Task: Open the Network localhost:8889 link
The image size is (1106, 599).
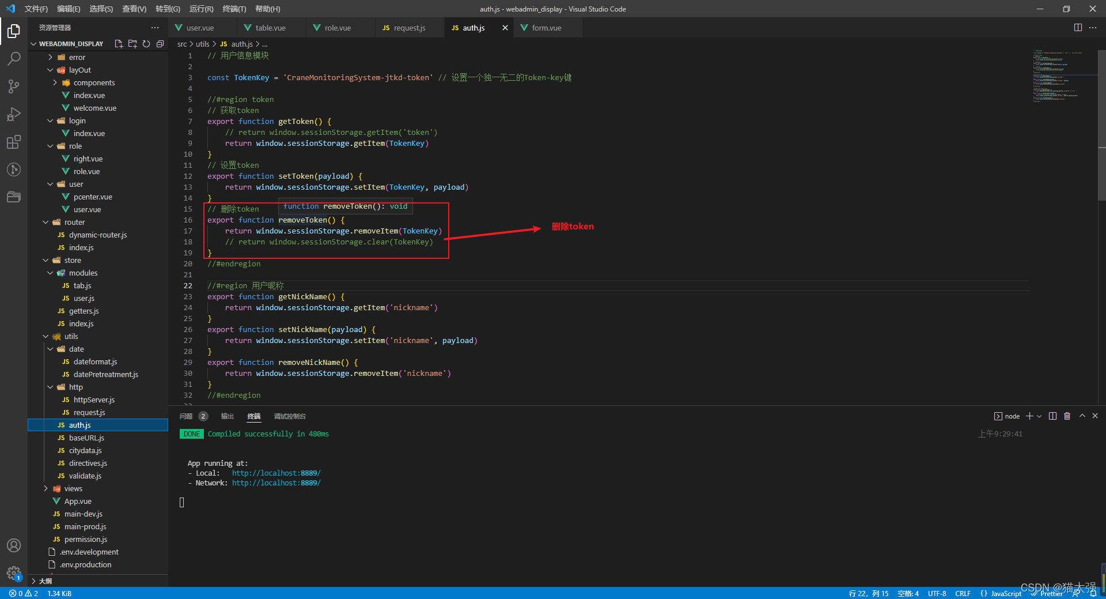Action: coord(276,483)
